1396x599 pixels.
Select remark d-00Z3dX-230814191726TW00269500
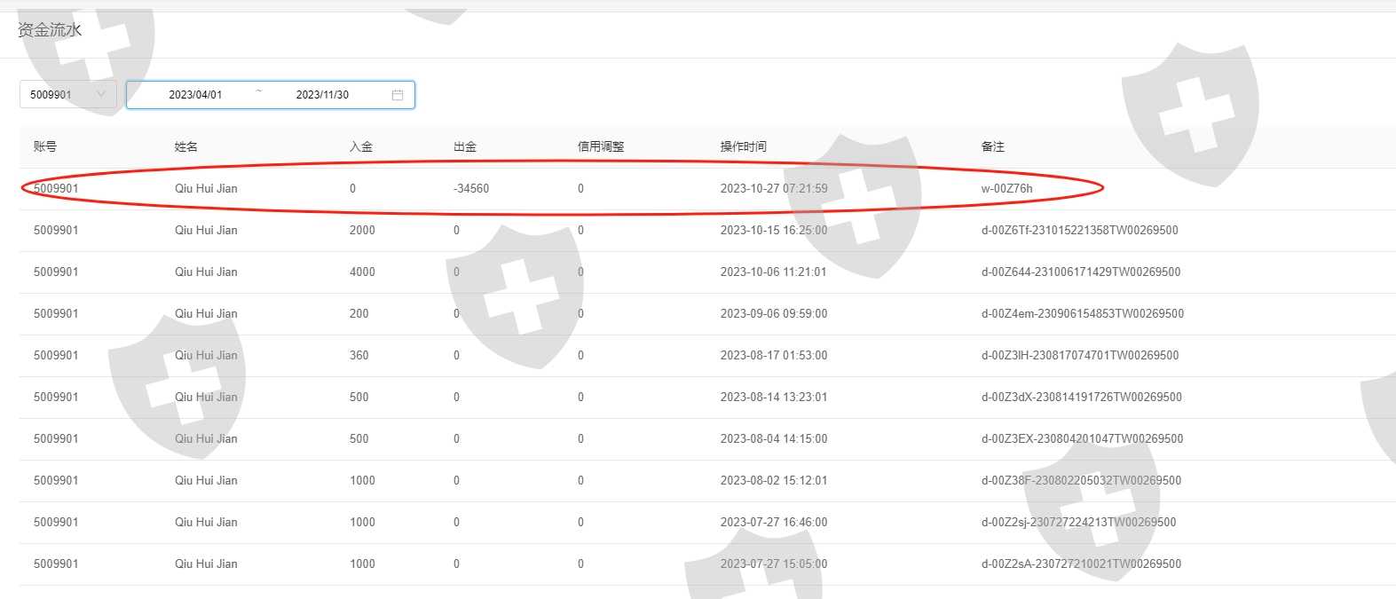(1081, 397)
